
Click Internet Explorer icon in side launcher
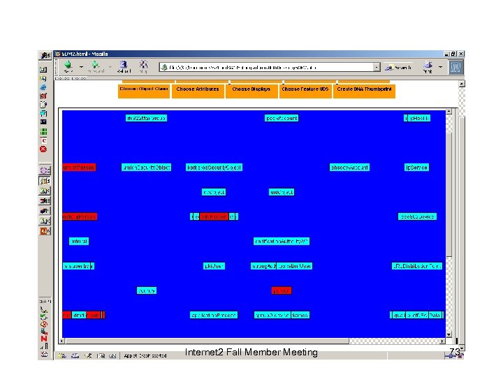tap(43, 87)
